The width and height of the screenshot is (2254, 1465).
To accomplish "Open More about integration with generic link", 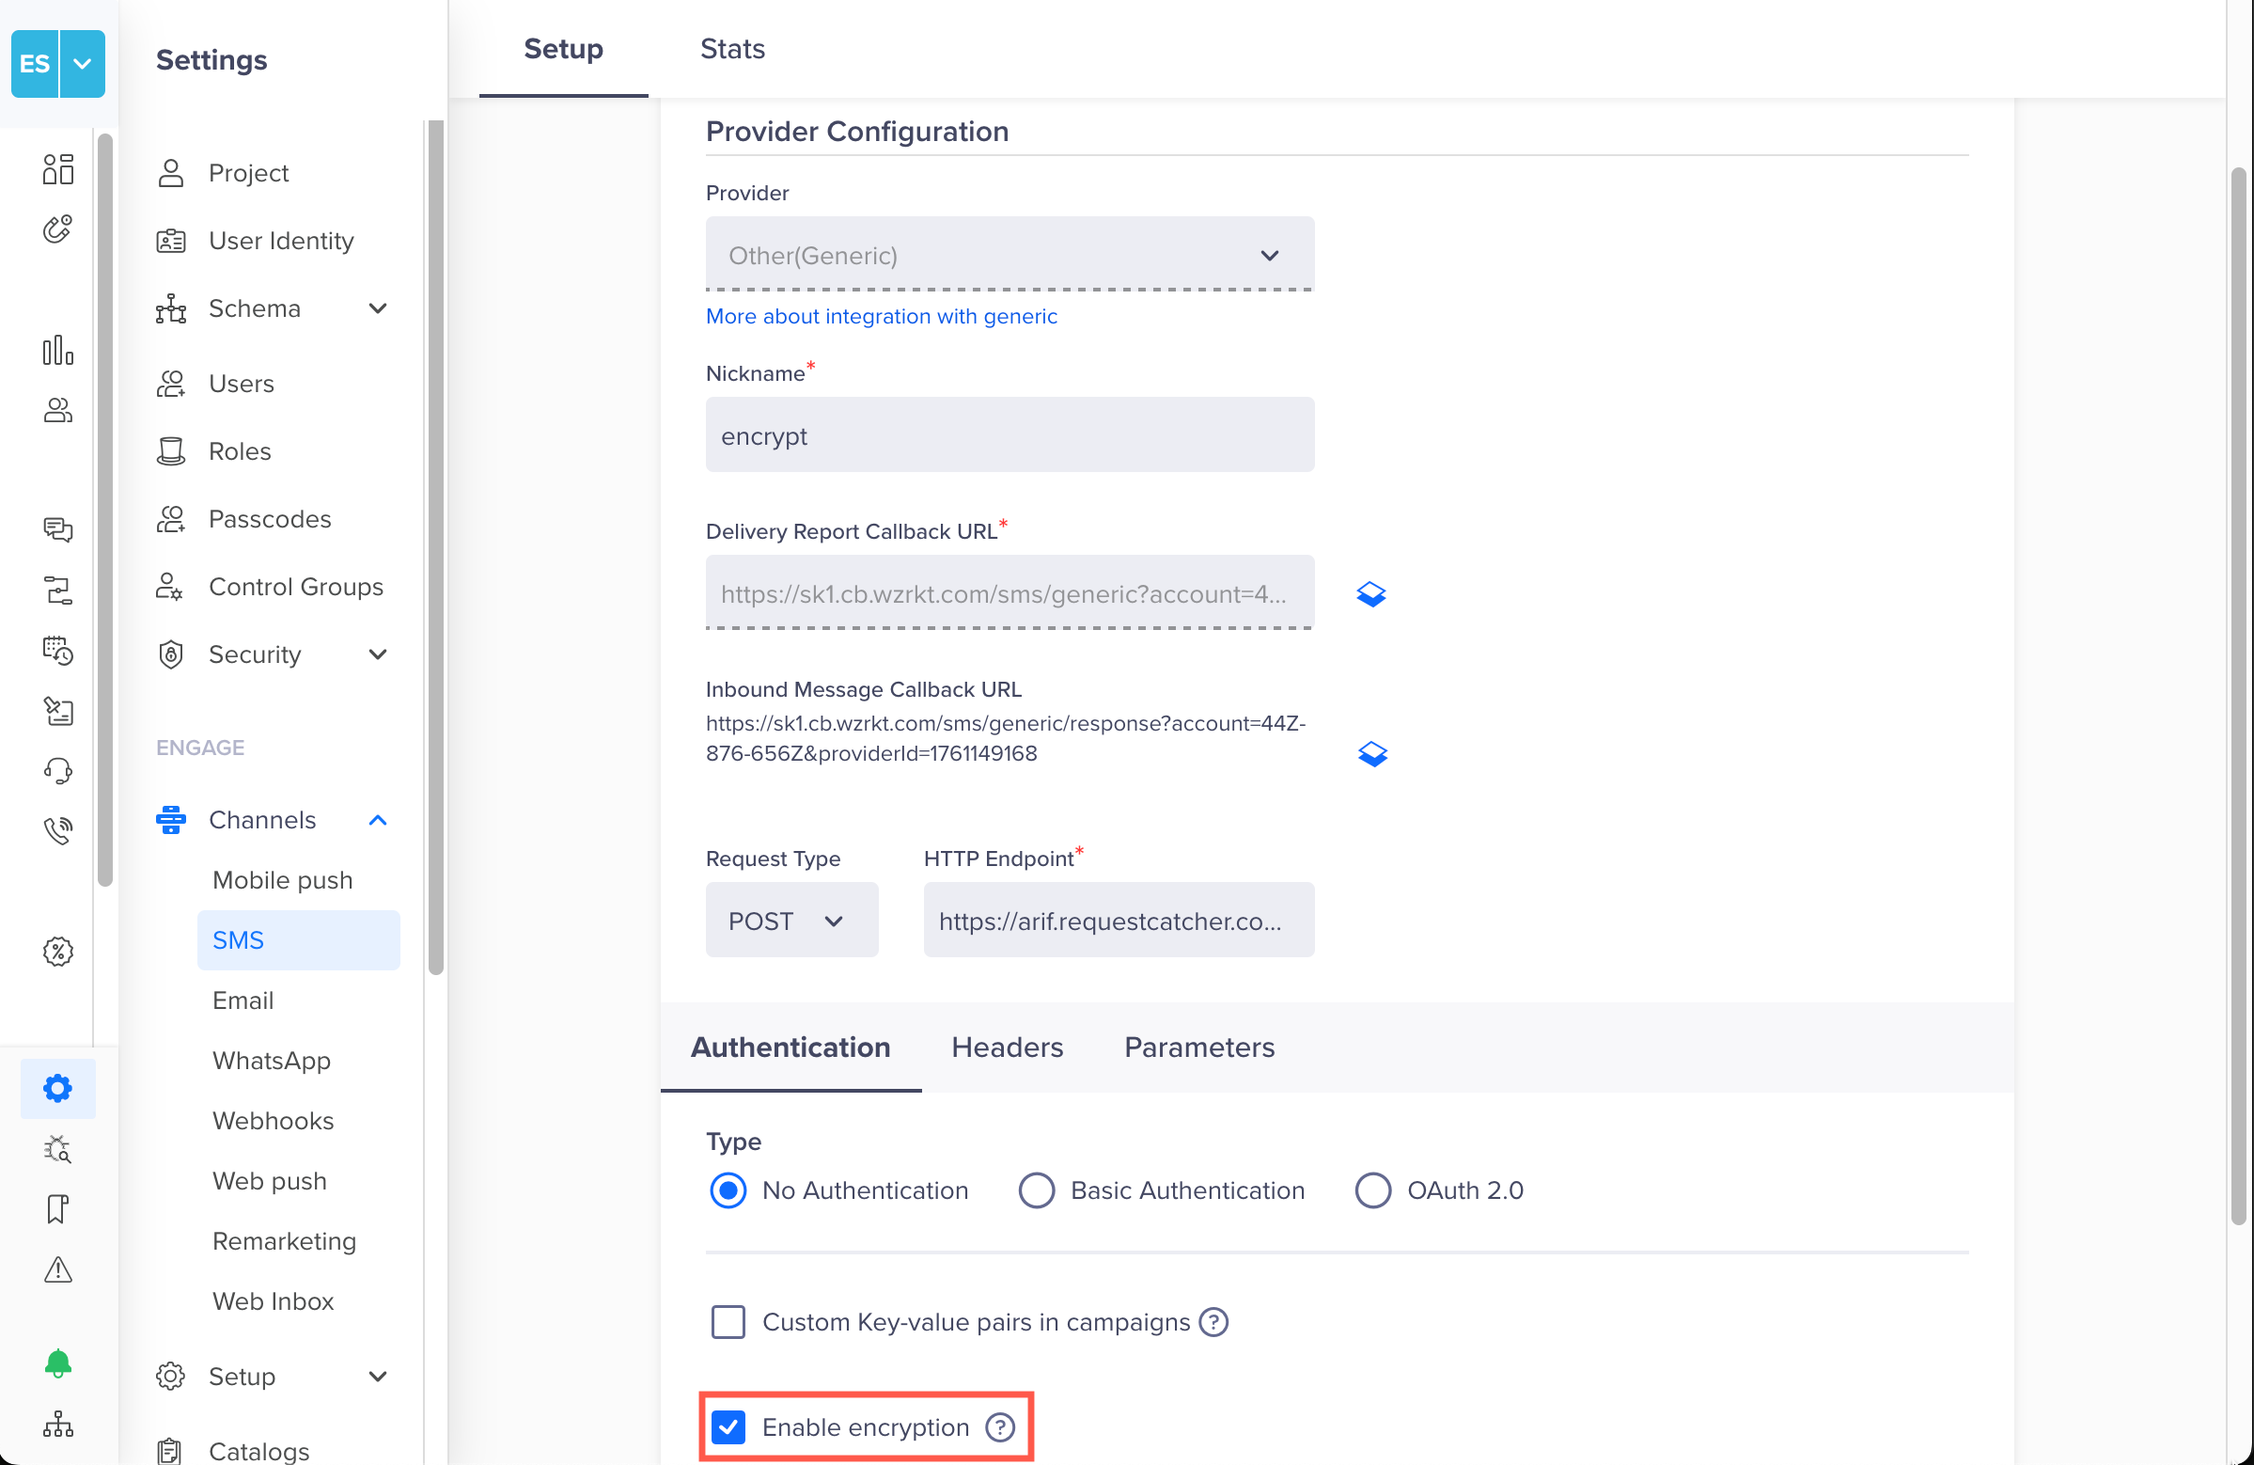I will 881,317.
